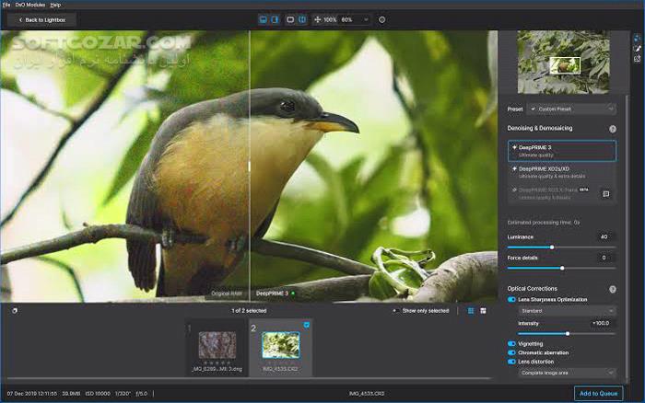Image resolution: width=645 pixels, height=403 pixels.
Task: Open the zoom level dropdown
Action: click(355, 19)
